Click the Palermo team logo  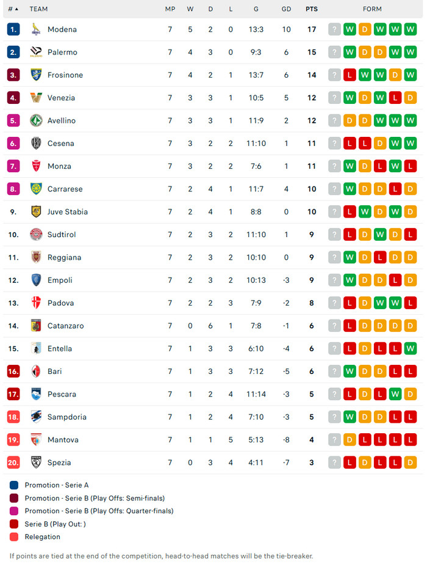click(36, 52)
